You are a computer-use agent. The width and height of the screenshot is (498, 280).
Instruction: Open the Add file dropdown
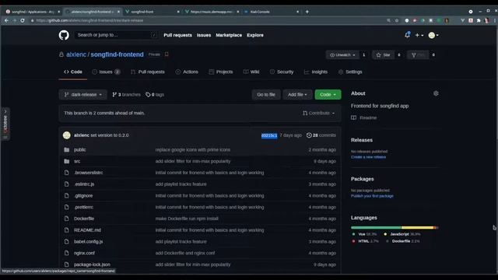[x=297, y=95]
